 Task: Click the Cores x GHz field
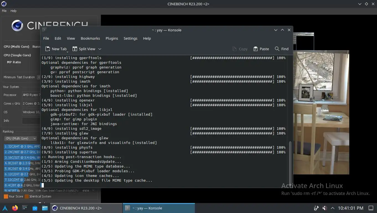31,103
